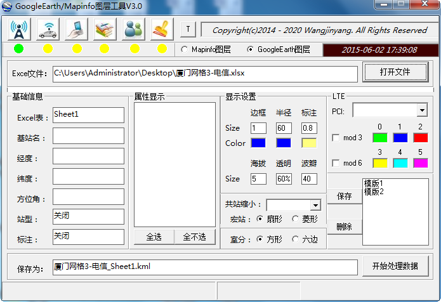
Task: Click the yellow status dot under the car icon
Action: pos(48,49)
